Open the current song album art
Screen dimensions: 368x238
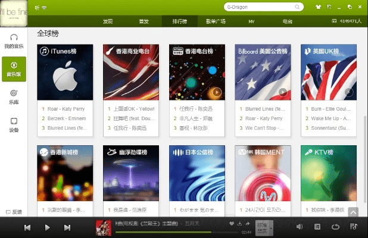pyautogui.click(x=104, y=227)
